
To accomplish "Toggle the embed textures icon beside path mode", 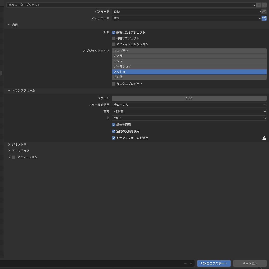I will [264, 12].
